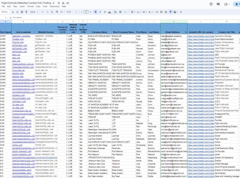Open the ltfsd.com website link
Image resolution: width=240 pixels, height=178 pixels.
point(17,145)
